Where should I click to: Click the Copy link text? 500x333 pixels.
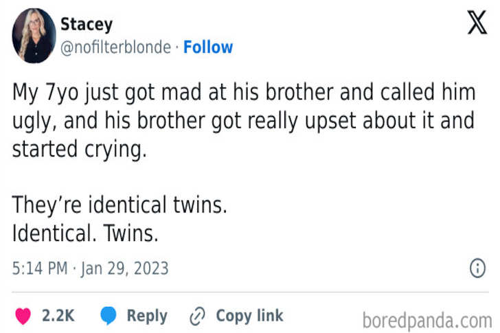coord(249,316)
